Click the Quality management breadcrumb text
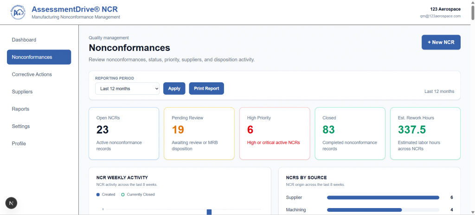The height and width of the screenshot is (215, 475). (109, 38)
